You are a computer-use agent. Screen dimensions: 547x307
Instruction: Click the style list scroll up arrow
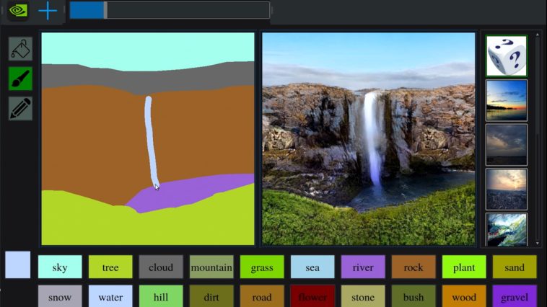coord(537,35)
